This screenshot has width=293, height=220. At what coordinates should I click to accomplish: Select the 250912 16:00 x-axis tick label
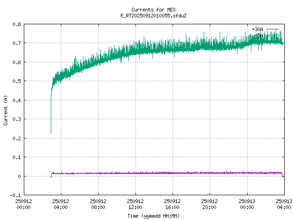coord(173,204)
